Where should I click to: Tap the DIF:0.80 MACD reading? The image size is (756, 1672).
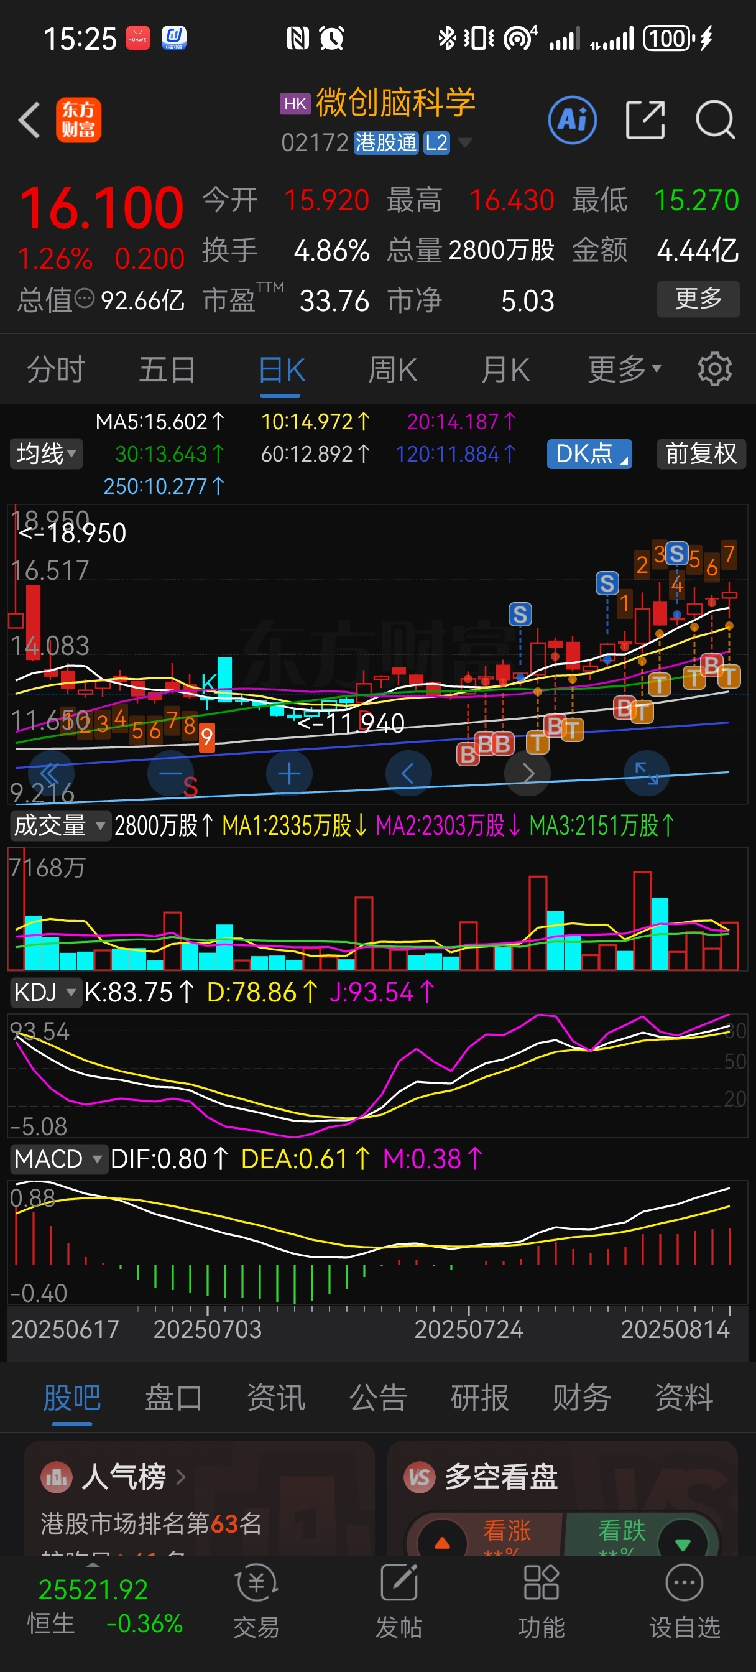pyautogui.click(x=169, y=1159)
